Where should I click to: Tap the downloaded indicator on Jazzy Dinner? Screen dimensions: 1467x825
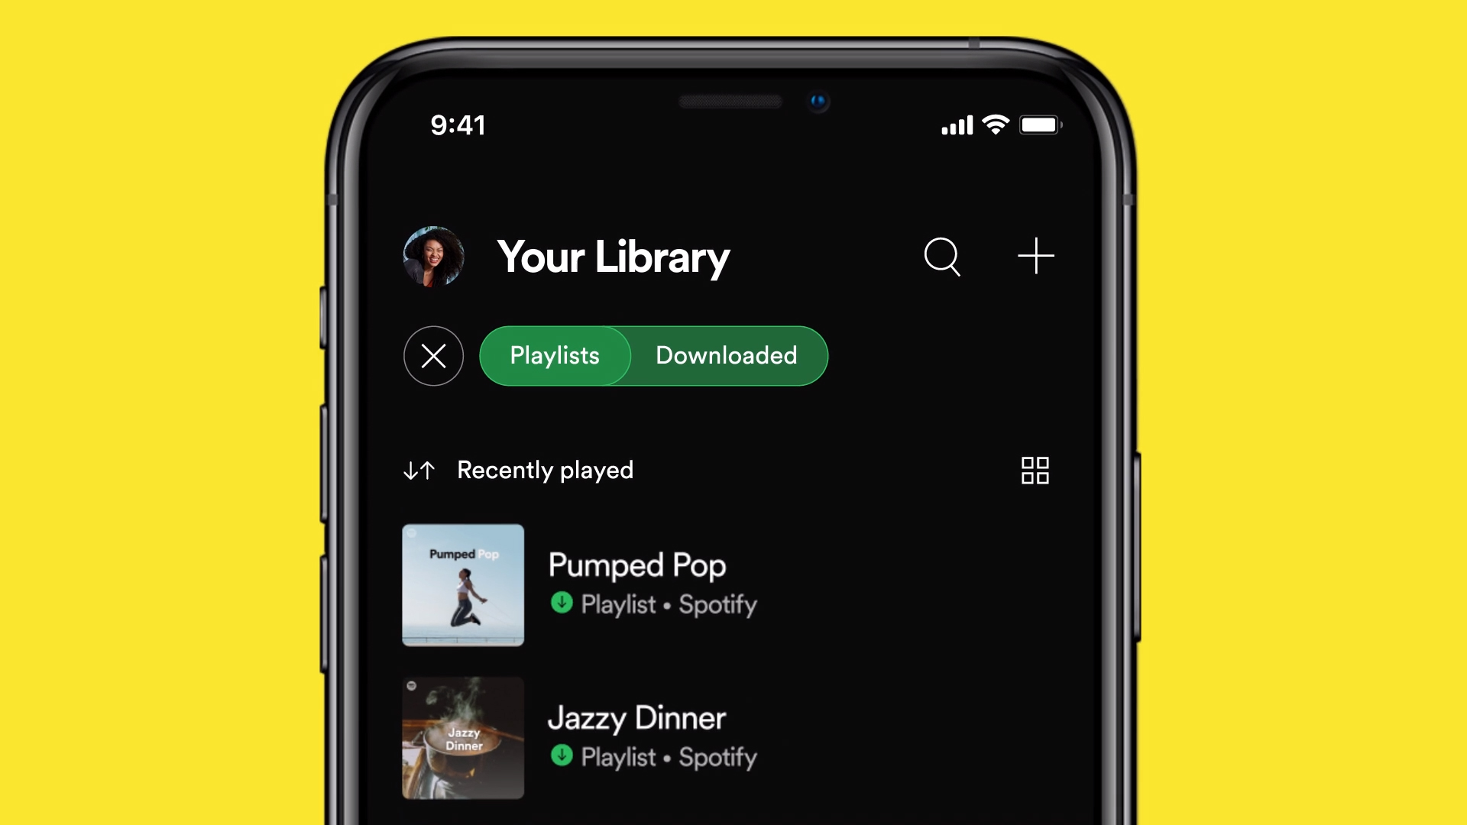560,755
